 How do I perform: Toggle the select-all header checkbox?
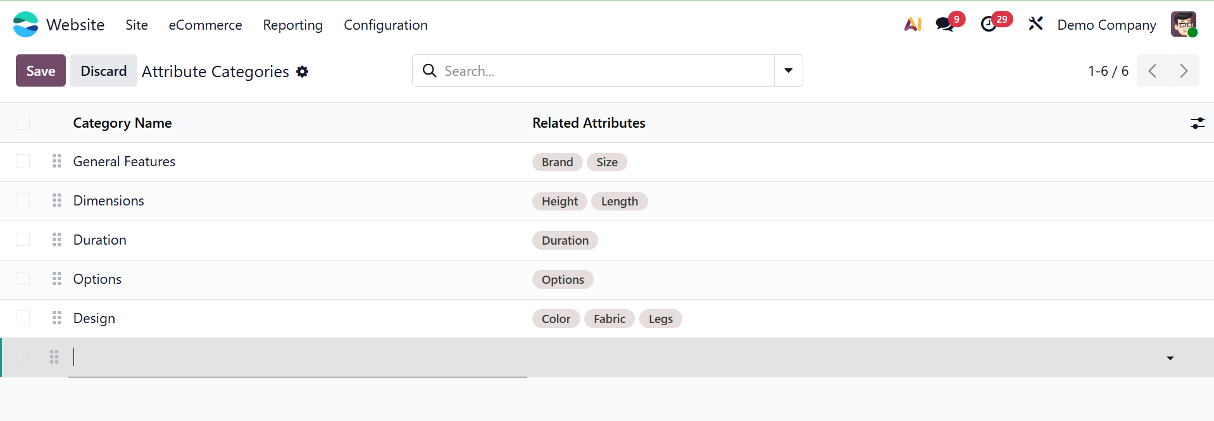pos(23,123)
